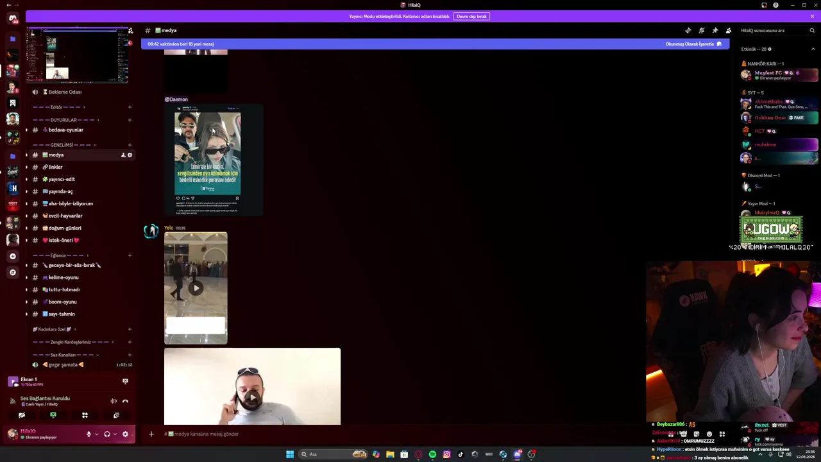Open Windows Start menu
The image size is (821, 462).
point(290,454)
